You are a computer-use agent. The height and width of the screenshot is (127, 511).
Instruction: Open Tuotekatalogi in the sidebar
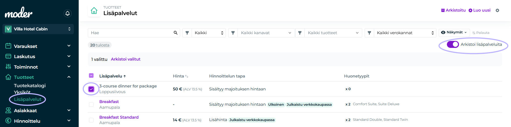point(30,86)
